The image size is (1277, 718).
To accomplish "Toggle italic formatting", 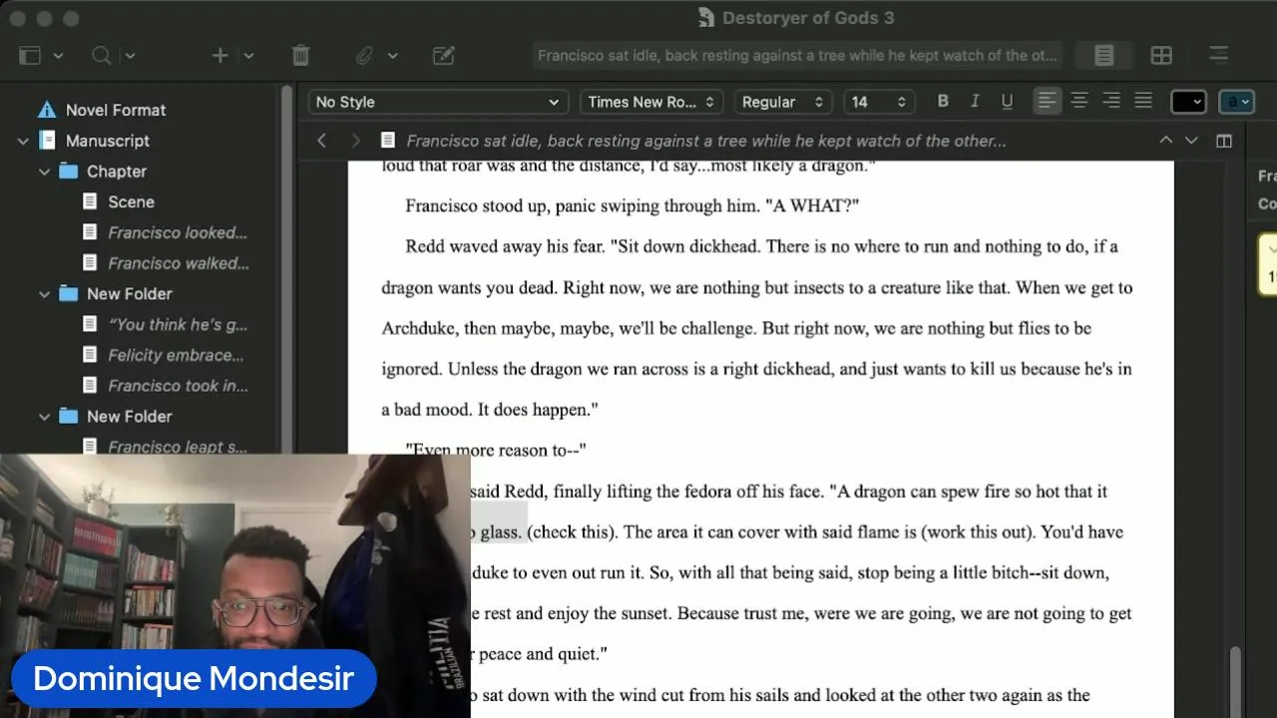I will tap(975, 101).
